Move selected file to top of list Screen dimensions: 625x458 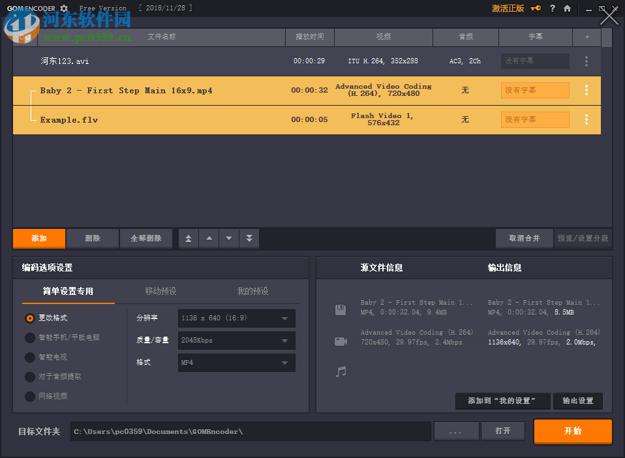point(188,238)
